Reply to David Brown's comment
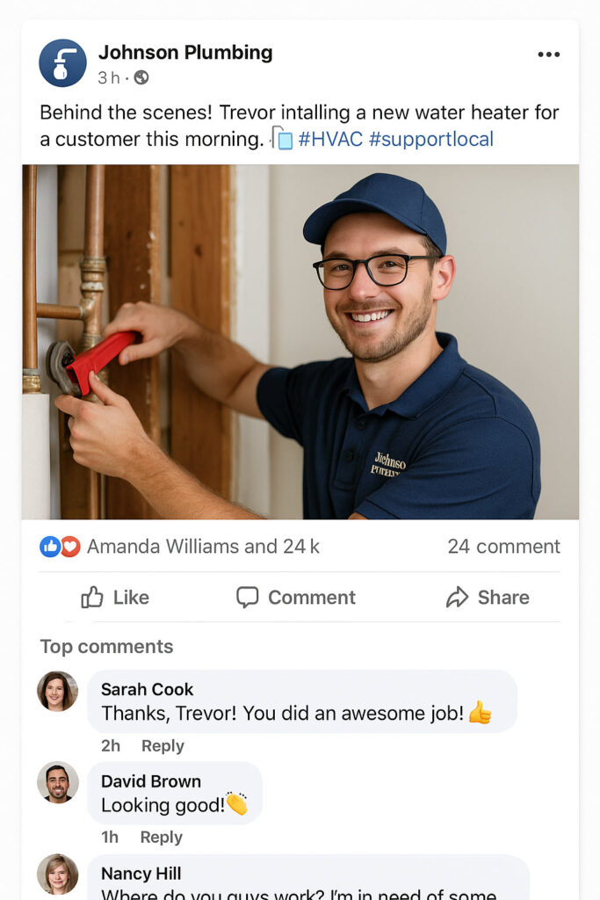The height and width of the screenshot is (900, 600). (161, 838)
